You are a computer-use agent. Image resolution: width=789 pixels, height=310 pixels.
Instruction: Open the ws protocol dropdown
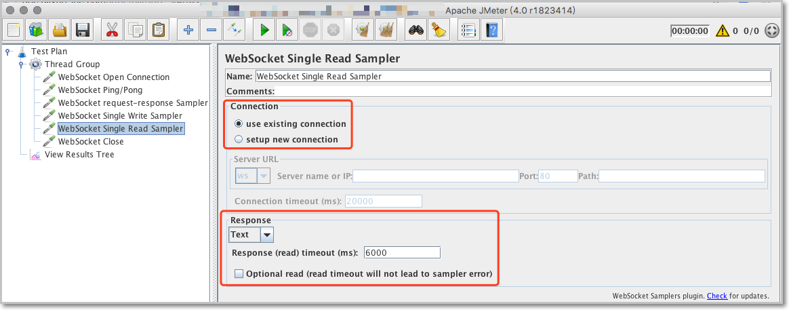tap(253, 176)
